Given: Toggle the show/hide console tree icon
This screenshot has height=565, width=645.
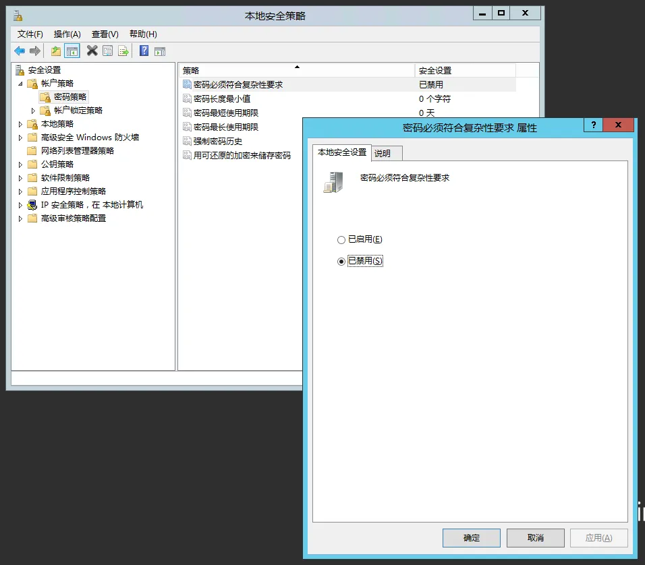Looking at the screenshot, I should click(72, 51).
